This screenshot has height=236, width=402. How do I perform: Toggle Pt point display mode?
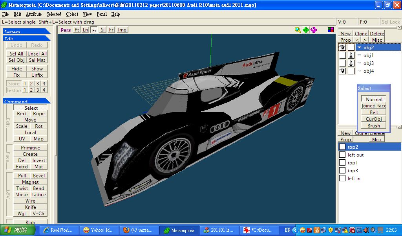[77, 30]
